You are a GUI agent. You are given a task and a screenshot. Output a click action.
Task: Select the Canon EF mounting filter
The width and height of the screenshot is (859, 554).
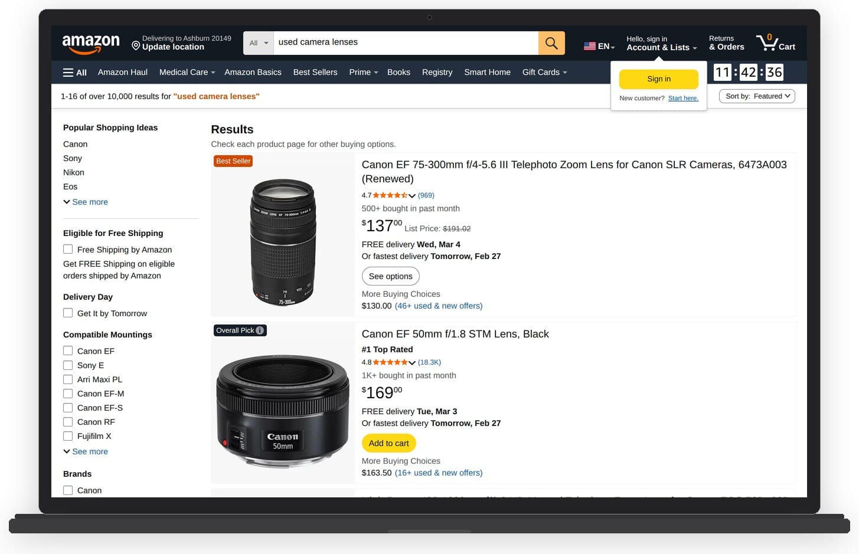tap(68, 350)
